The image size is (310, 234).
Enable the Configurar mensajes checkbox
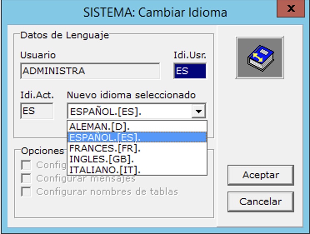pos(26,179)
